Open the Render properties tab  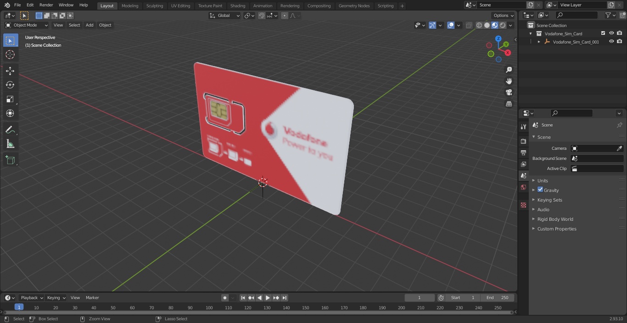point(523,141)
